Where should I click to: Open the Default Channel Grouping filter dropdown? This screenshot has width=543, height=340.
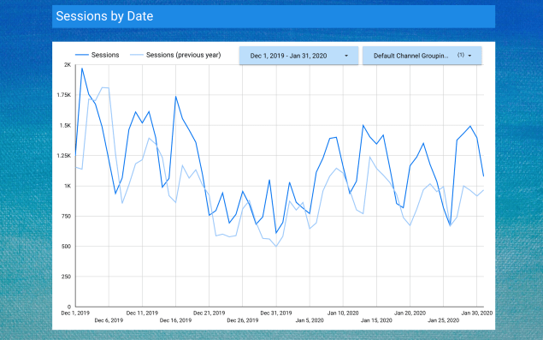[x=422, y=56]
